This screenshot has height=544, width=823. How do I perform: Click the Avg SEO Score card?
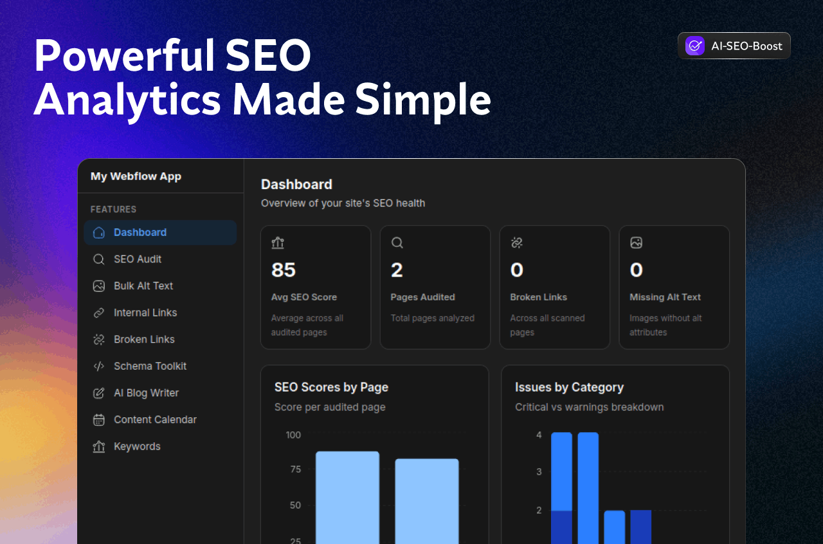coord(315,287)
